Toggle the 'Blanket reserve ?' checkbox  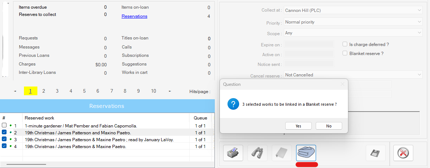pyautogui.click(x=345, y=53)
